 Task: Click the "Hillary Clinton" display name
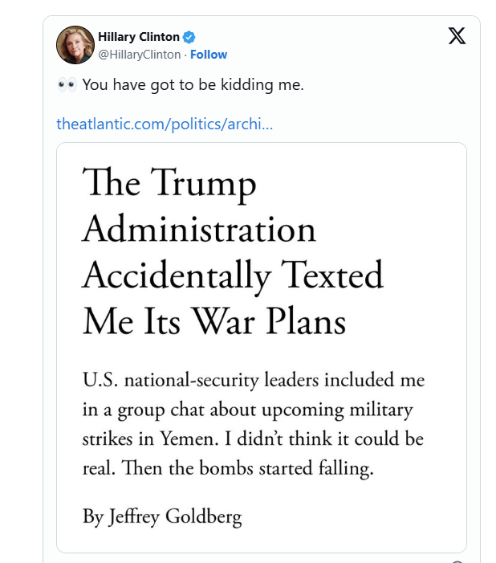pyautogui.click(x=139, y=37)
